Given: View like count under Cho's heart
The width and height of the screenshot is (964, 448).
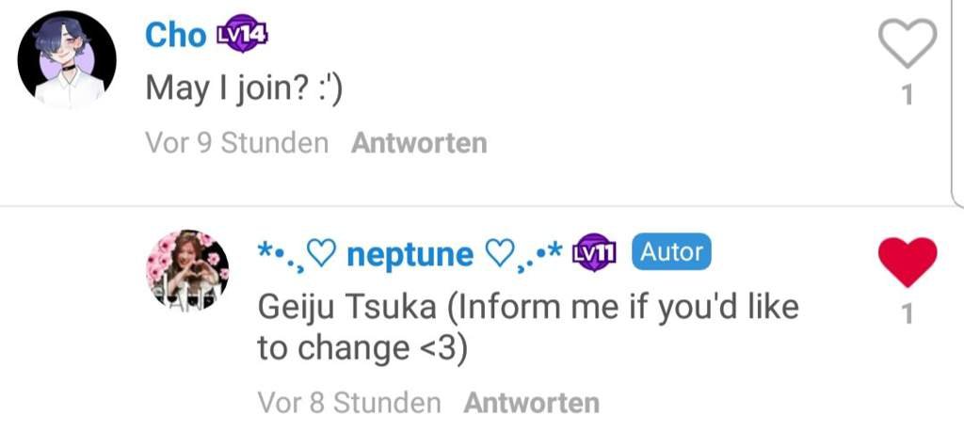Looking at the screenshot, I should (x=908, y=96).
